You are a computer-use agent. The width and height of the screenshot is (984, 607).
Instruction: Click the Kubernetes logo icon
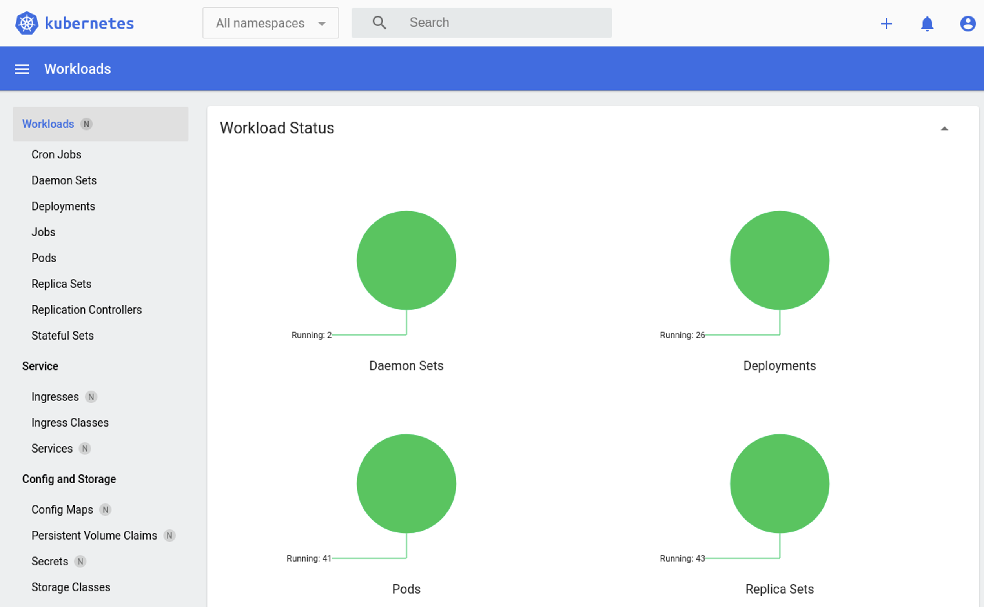click(x=27, y=23)
